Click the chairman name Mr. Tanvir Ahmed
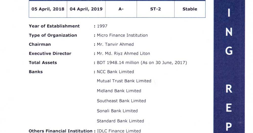253x133 pixels. coord(115,44)
